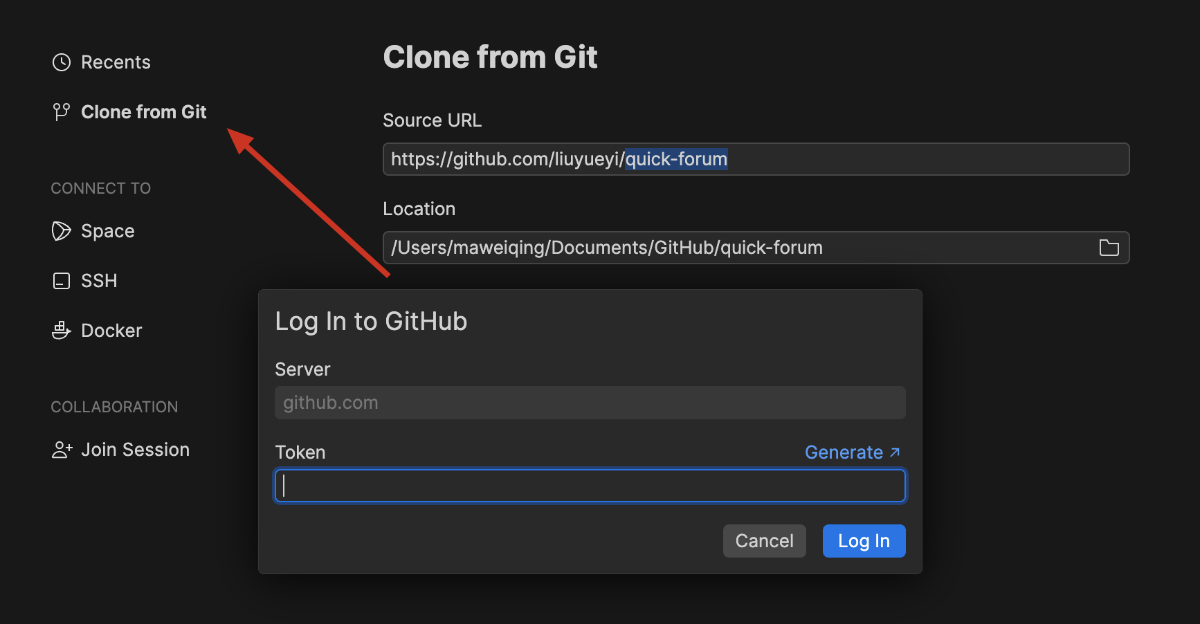Image resolution: width=1200 pixels, height=624 pixels.
Task: Follow the Generate token link
Action: [x=844, y=452]
